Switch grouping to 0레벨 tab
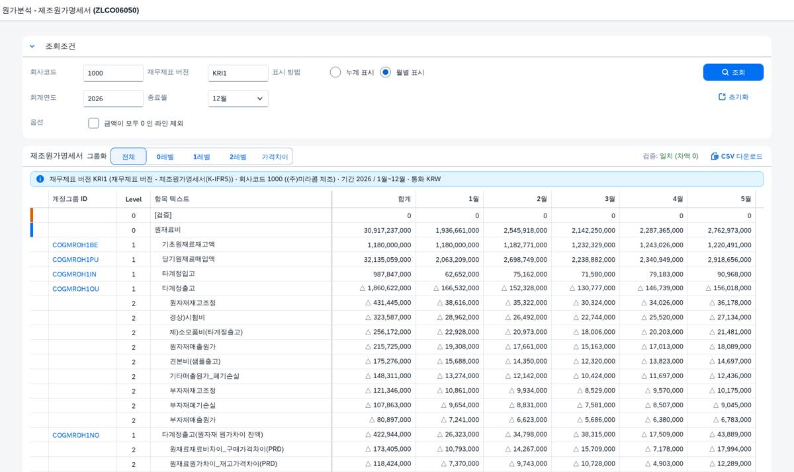The image size is (794, 472). [x=165, y=157]
